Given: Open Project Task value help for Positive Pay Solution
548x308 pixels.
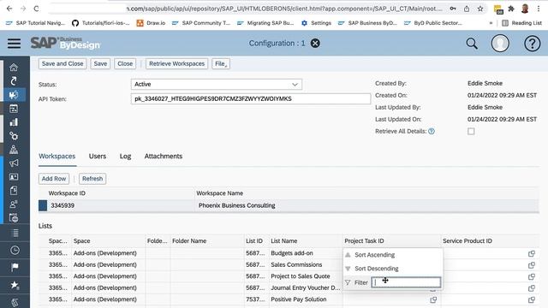Looking at the screenshot, I should 433,299.
